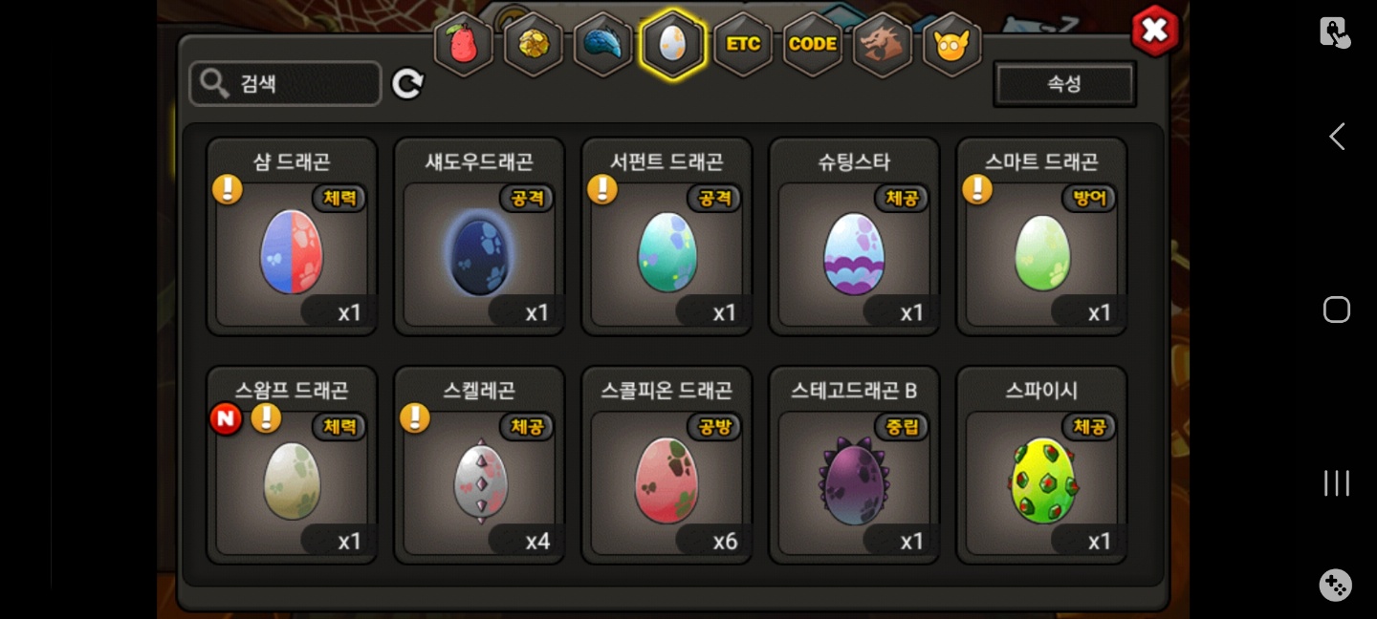Click the red N badge on 스왐프 드래곤
The height and width of the screenshot is (619, 1377).
(x=226, y=418)
